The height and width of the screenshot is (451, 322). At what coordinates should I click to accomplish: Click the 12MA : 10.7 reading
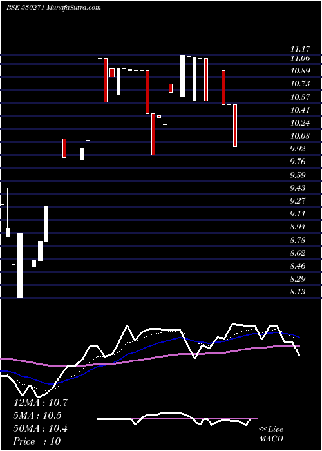tap(41, 403)
